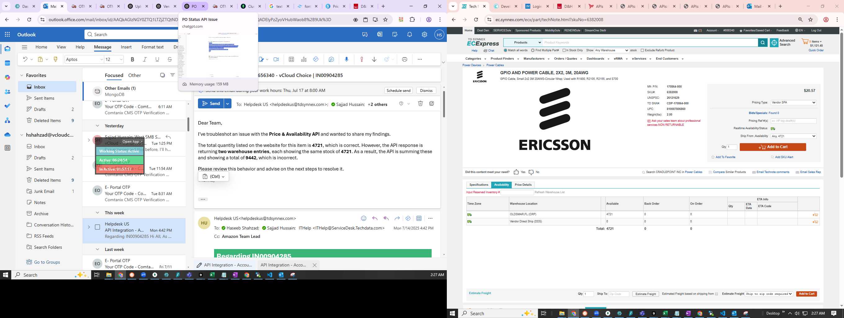The width and height of the screenshot is (844, 318).
Task: Open the Any Warehouse stock dropdown
Action: tap(611, 51)
